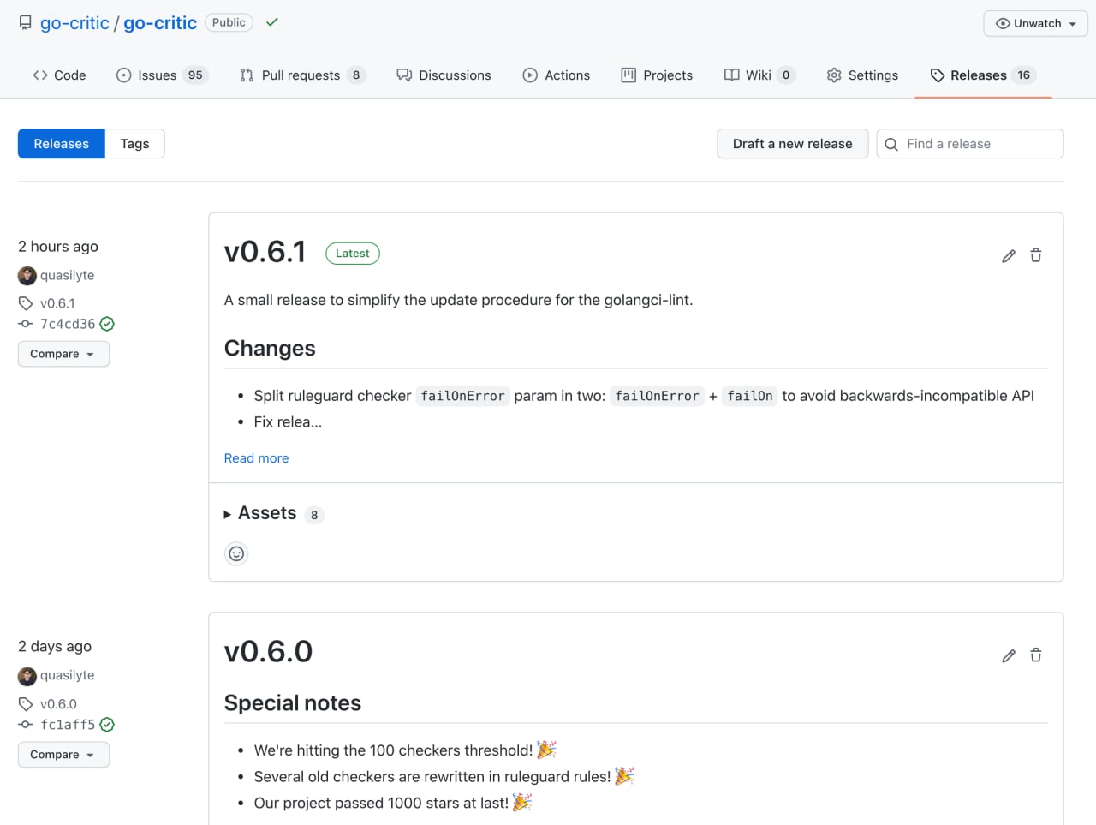Click the repository icon beside go-critic

click(26, 23)
